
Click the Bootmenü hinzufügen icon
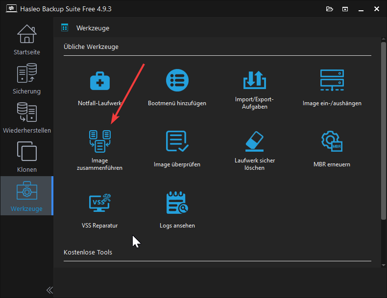177,80
